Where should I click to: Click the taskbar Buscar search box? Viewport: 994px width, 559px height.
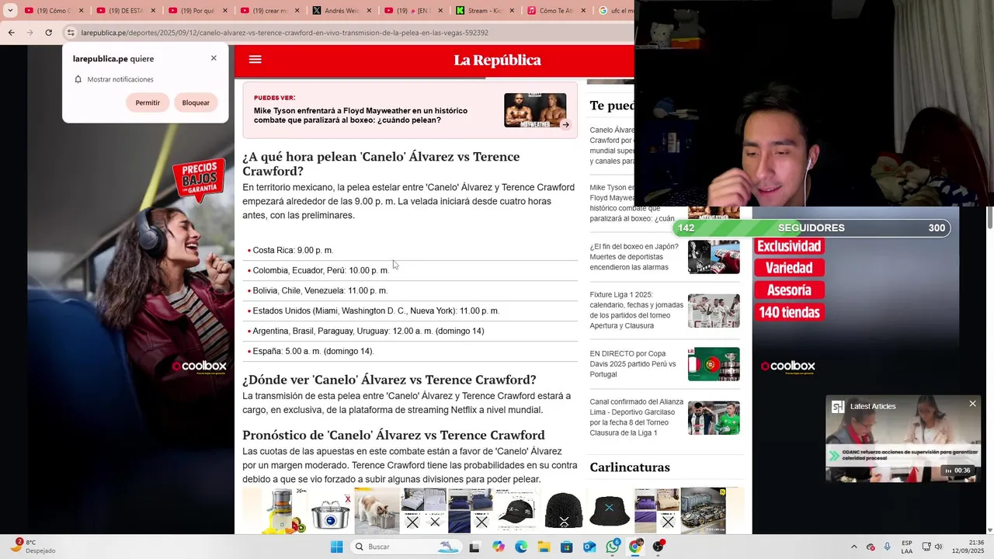tap(406, 547)
